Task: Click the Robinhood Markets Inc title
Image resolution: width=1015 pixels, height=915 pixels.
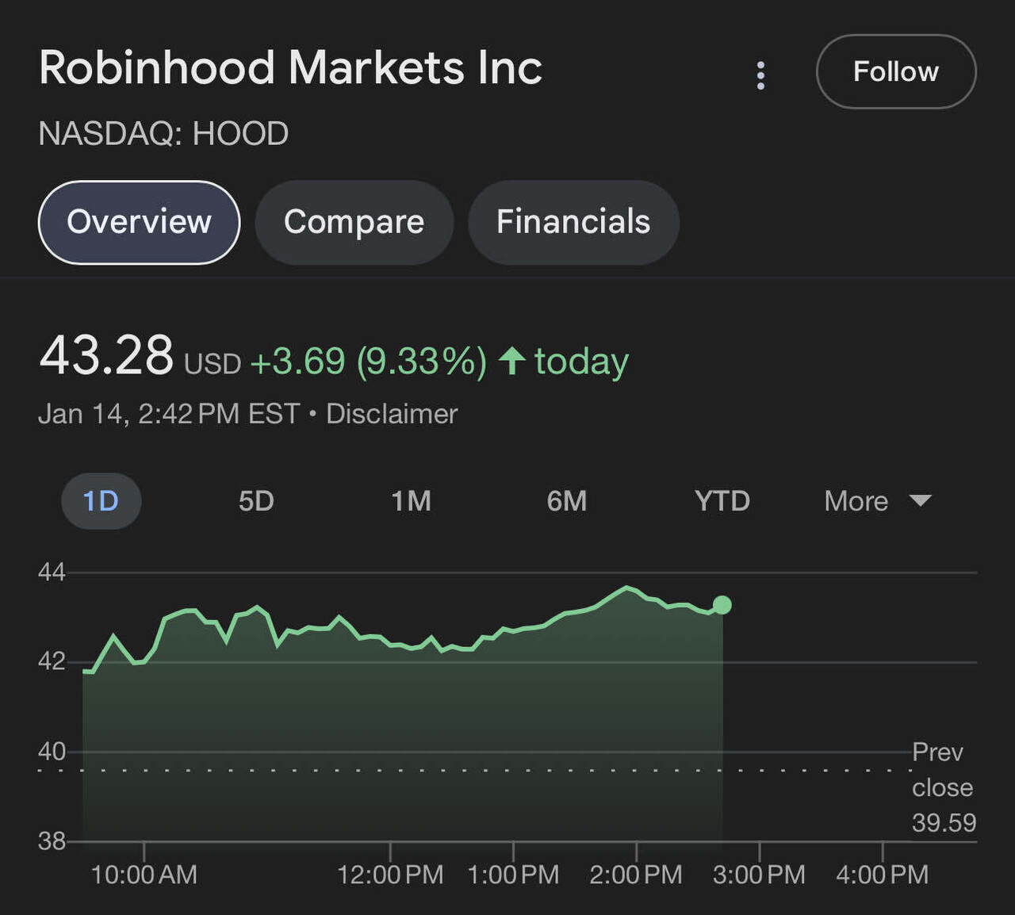Action: pos(290,68)
